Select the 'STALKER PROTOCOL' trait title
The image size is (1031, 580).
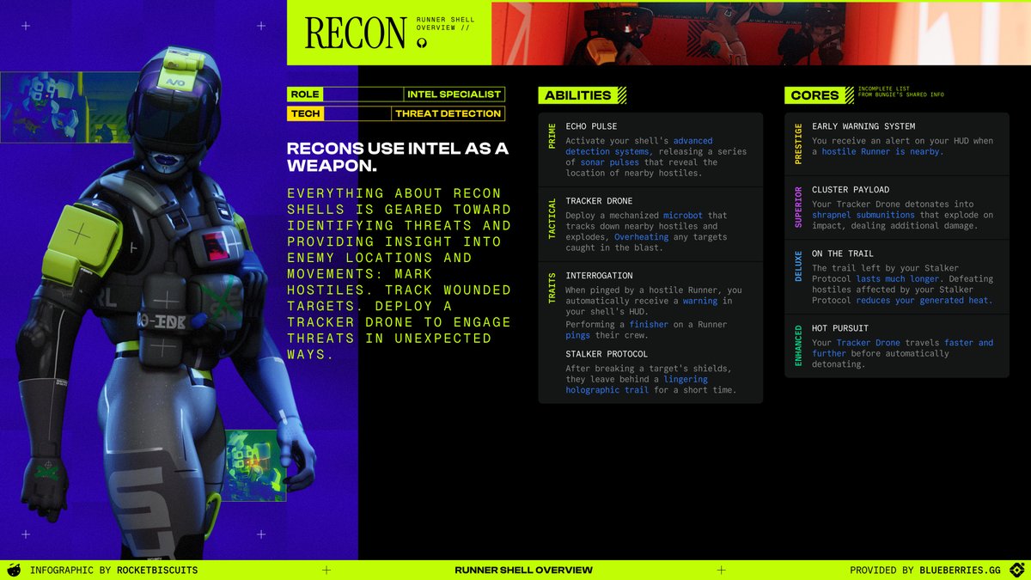[x=607, y=354]
